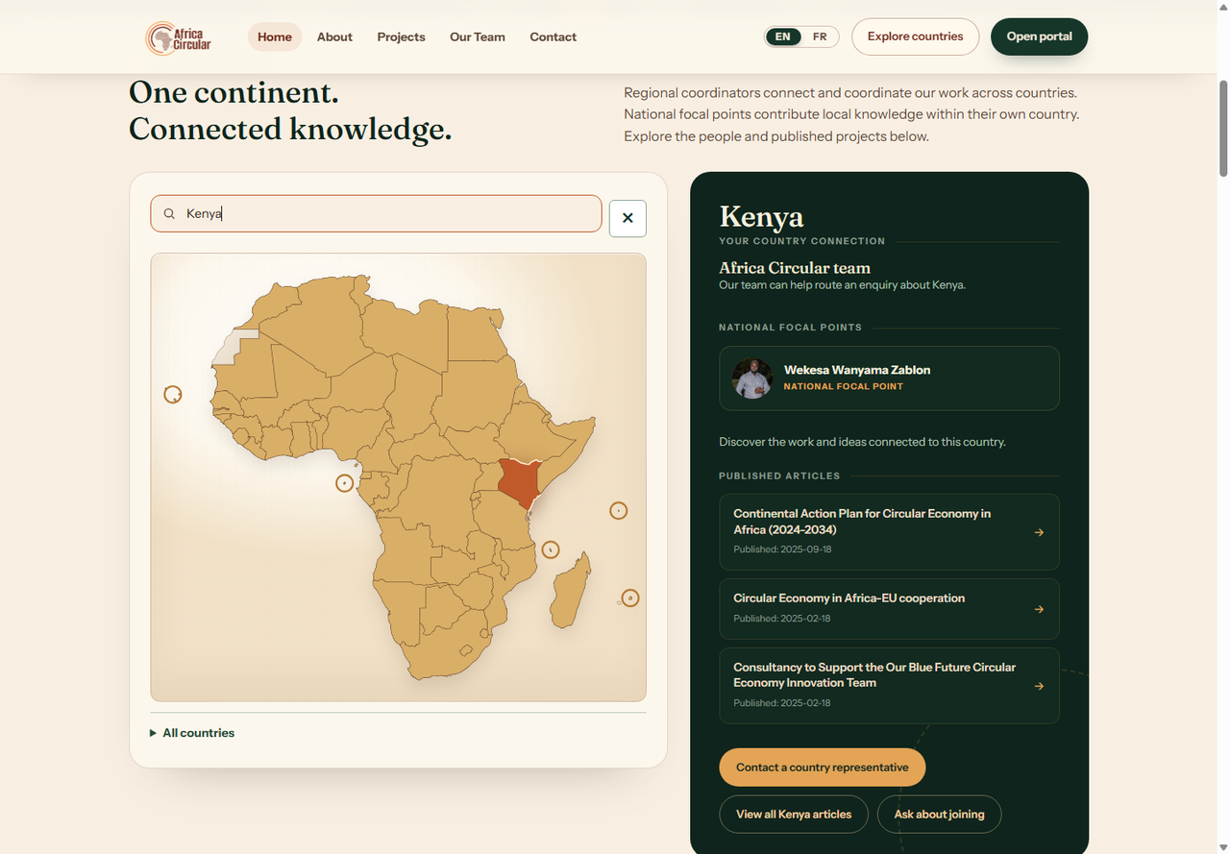Open the Projects page
1230x854 pixels.
pos(401,37)
